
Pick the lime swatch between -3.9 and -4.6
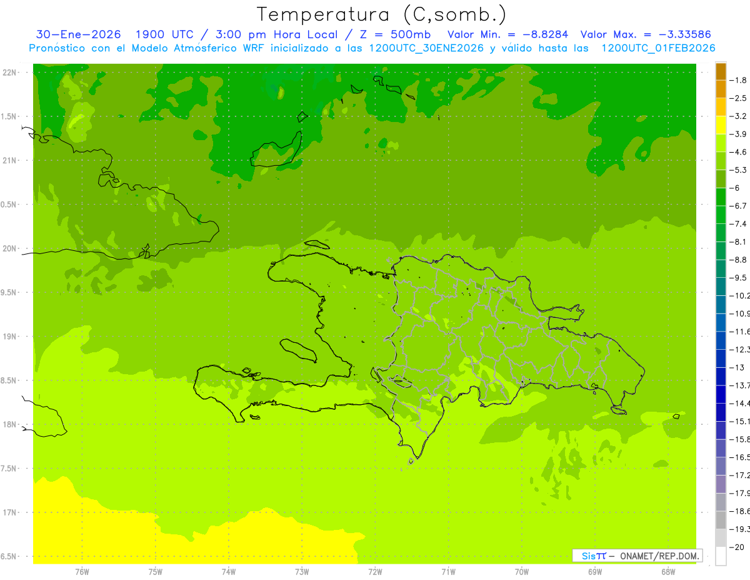(x=721, y=143)
